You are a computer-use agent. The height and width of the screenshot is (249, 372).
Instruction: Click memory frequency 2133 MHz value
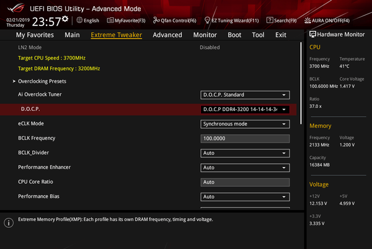319,145
